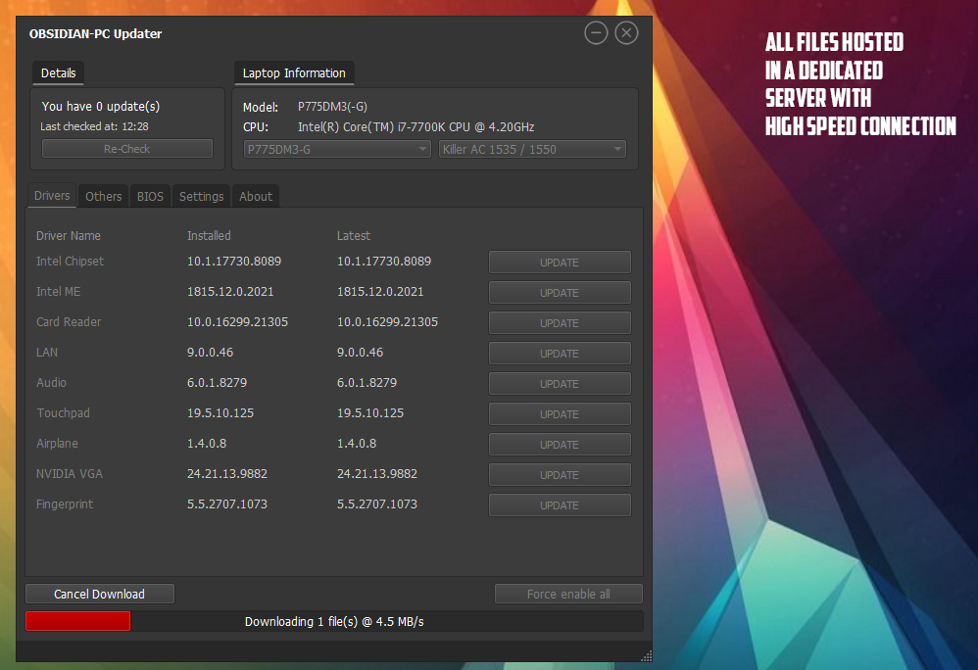The width and height of the screenshot is (978, 670).
Task: Click installed version 1815.12.0.2021
Action: tap(230, 292)
